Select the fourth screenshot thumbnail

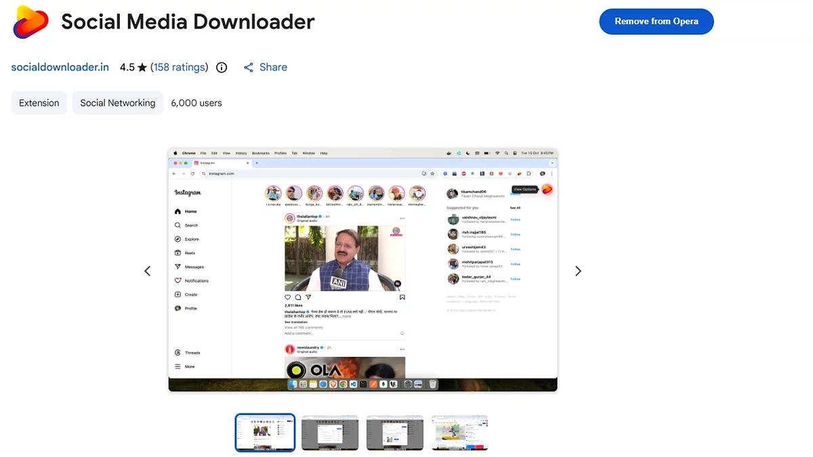coord(460,432)
